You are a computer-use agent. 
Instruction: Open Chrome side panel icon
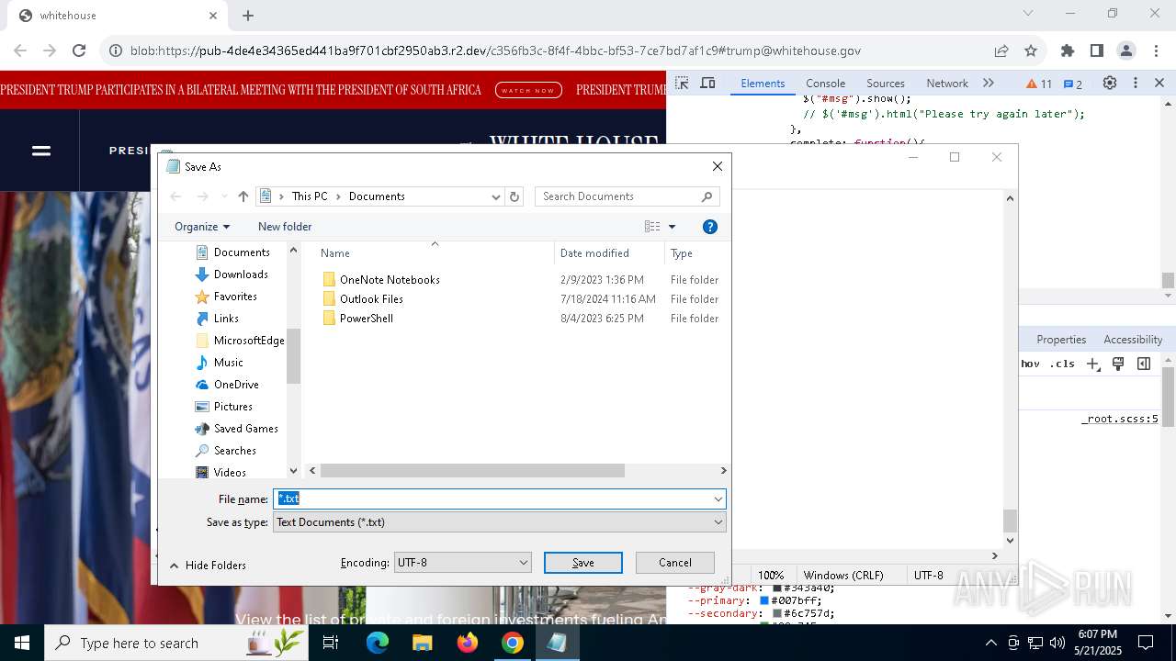pos(1097,51)
